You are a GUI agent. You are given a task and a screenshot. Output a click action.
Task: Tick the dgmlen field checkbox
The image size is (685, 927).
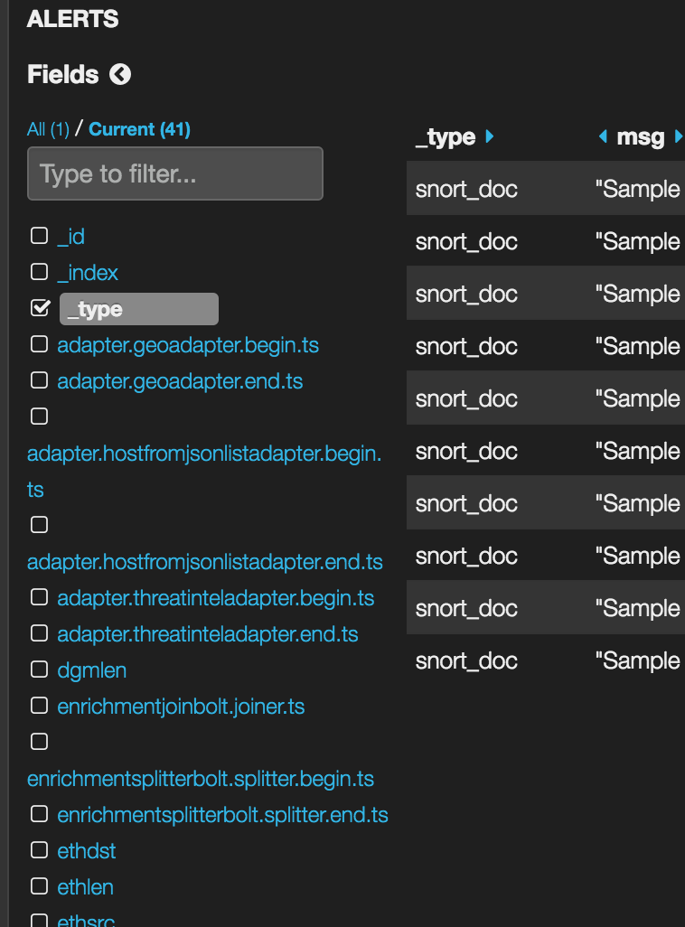[39, 669]
